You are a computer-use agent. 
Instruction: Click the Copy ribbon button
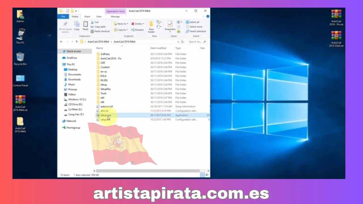coord(77,26)
